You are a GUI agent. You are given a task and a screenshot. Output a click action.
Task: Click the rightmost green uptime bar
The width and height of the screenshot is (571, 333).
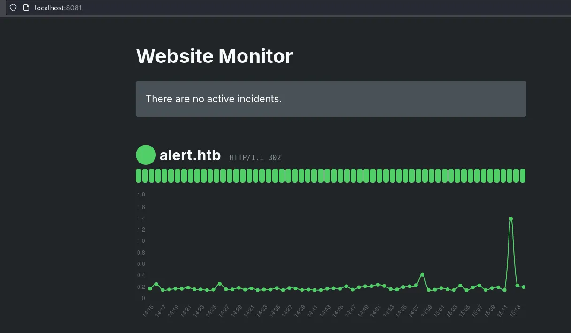click(523, 176)
